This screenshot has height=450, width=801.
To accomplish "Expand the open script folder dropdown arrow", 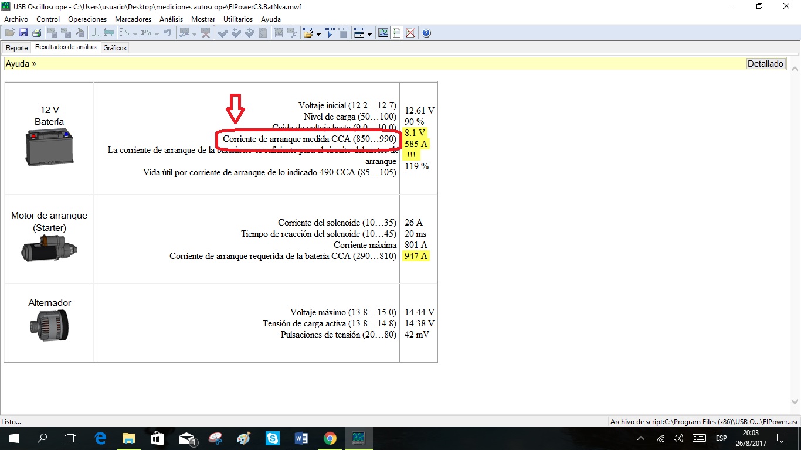I will 318,34.
